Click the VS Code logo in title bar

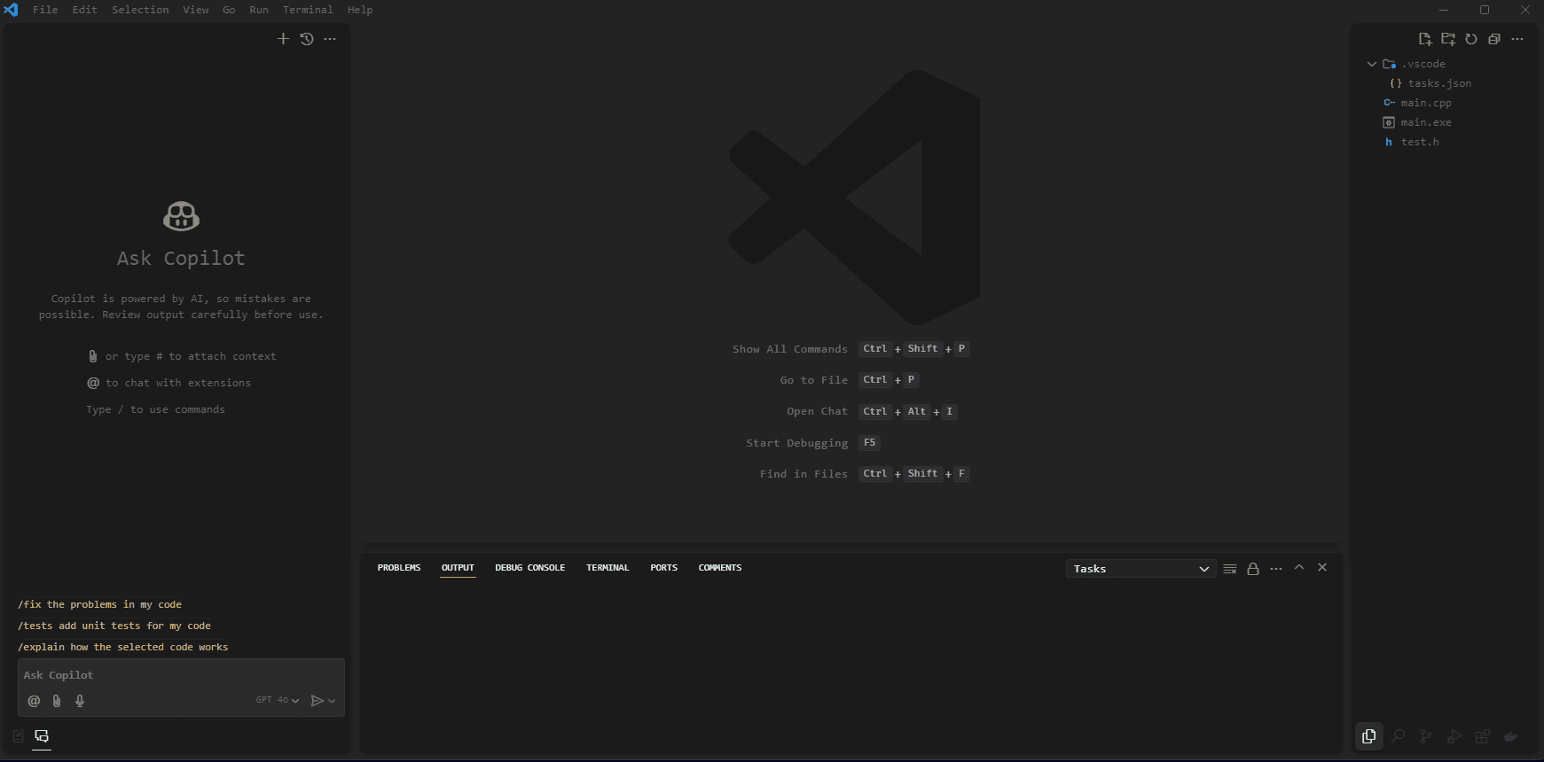tap(11, 10)
